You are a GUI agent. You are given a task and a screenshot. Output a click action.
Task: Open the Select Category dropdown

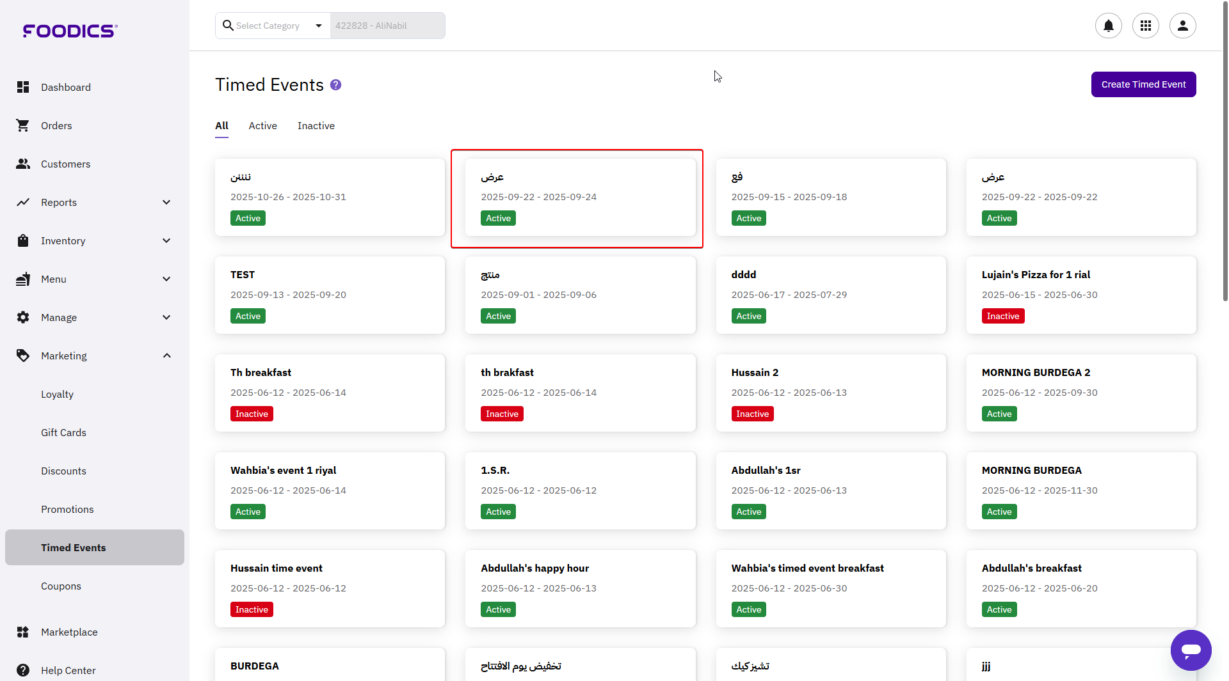pos(273,26)
